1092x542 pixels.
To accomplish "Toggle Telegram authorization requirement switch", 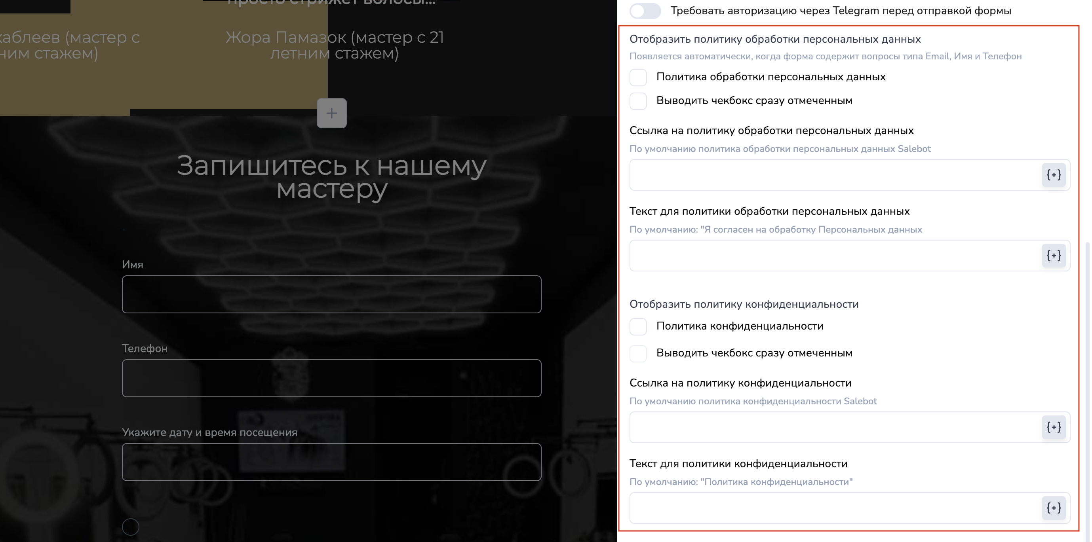I will (645, 11).
